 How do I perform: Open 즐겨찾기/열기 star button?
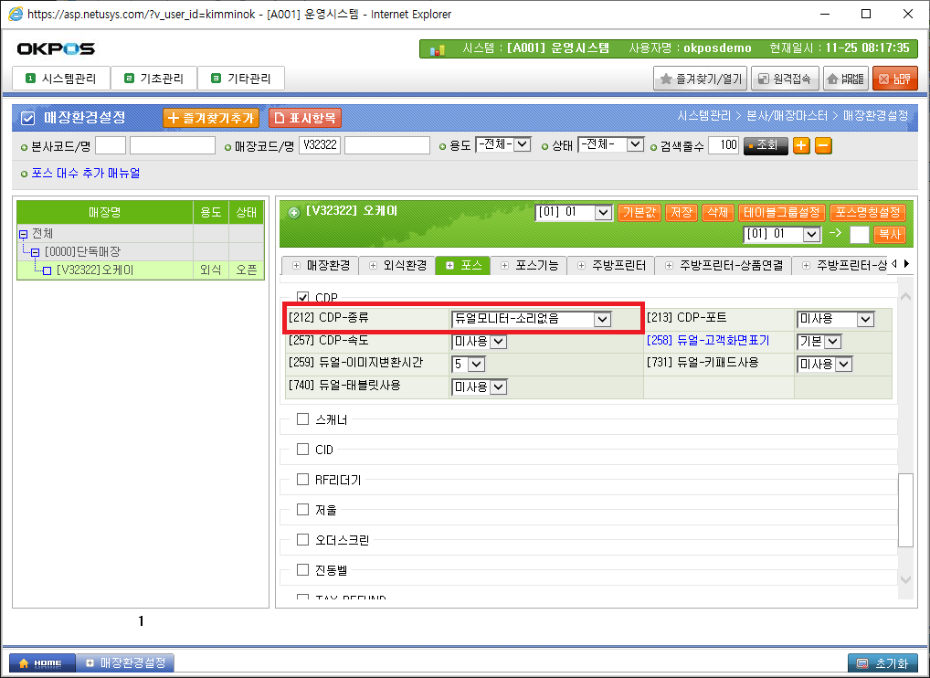(701, 79)
